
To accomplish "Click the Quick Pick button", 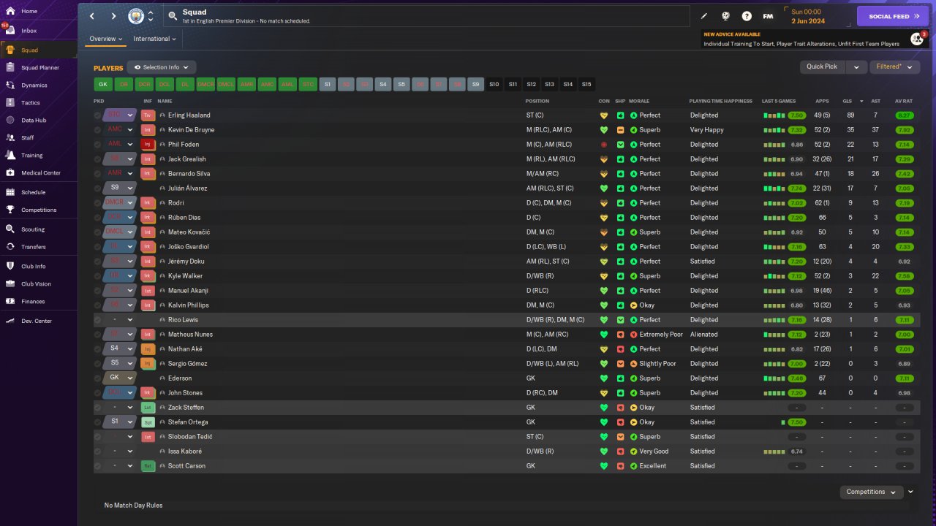I will click(822, 66).
